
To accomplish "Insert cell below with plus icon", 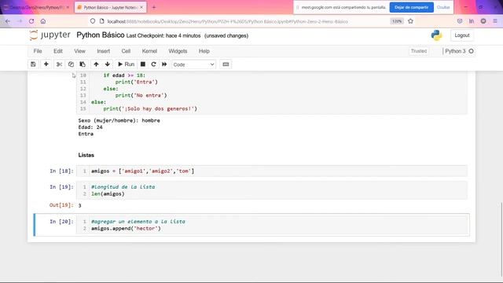I will click(x=46, y=64).
